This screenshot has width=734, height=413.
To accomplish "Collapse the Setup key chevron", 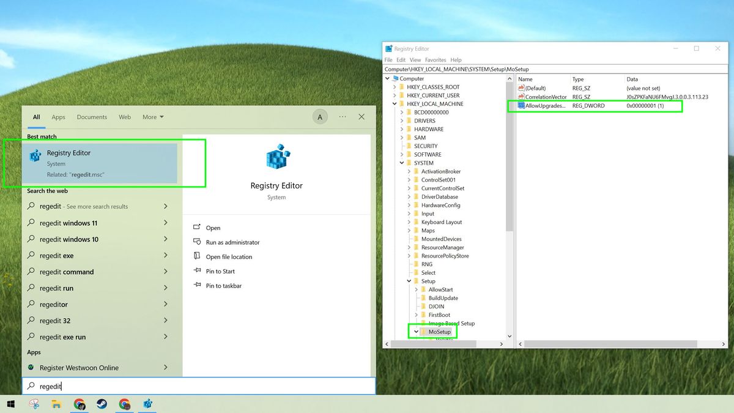I will (409, 281).
